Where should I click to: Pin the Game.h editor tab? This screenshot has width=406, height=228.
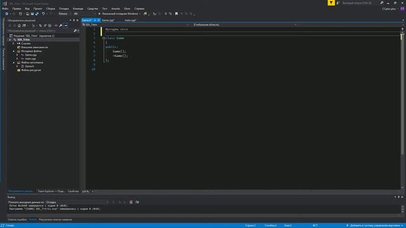pyautogui.click(x=95, y=20)
